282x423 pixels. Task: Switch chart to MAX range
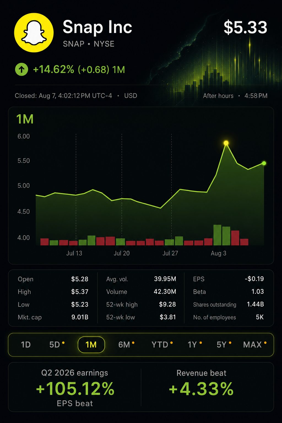click(252, 345)
